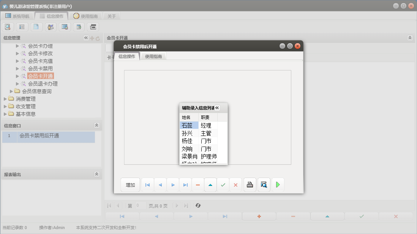Expand the 消费管理 folder
The width and height of the screenshot is (417, 234).
(x=5, y=99)
